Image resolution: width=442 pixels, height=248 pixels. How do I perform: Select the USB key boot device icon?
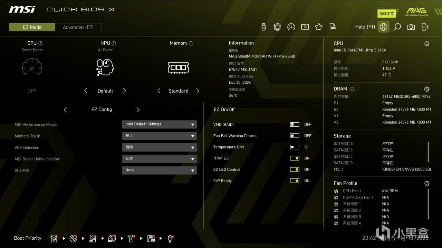(x=131, y=238)
